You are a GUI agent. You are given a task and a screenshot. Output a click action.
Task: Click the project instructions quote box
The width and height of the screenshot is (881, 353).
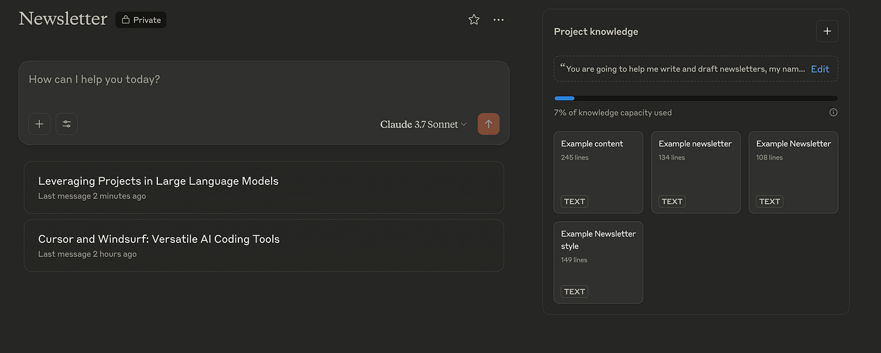pos(696,69)
